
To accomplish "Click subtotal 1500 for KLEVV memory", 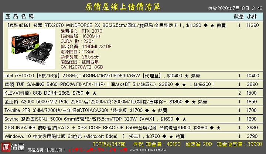I will 252,93.
